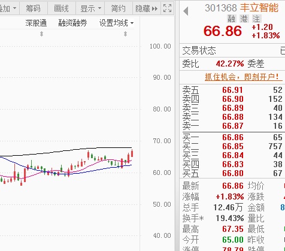Screen dimensions: 285x251
Task: Click the 最高 value 67.35
Action: (x=233, y=229)
